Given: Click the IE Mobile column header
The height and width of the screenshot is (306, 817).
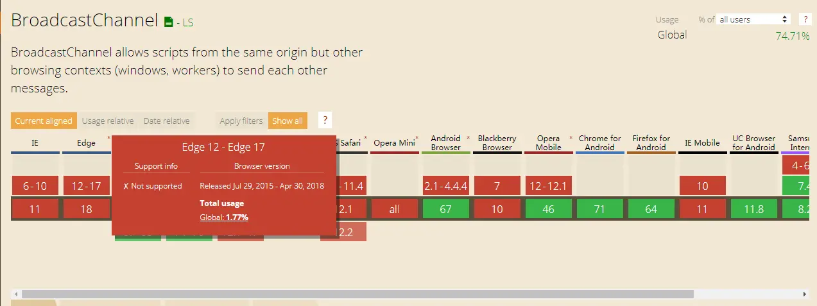Looking at the screenshot, I should point(703,143).
